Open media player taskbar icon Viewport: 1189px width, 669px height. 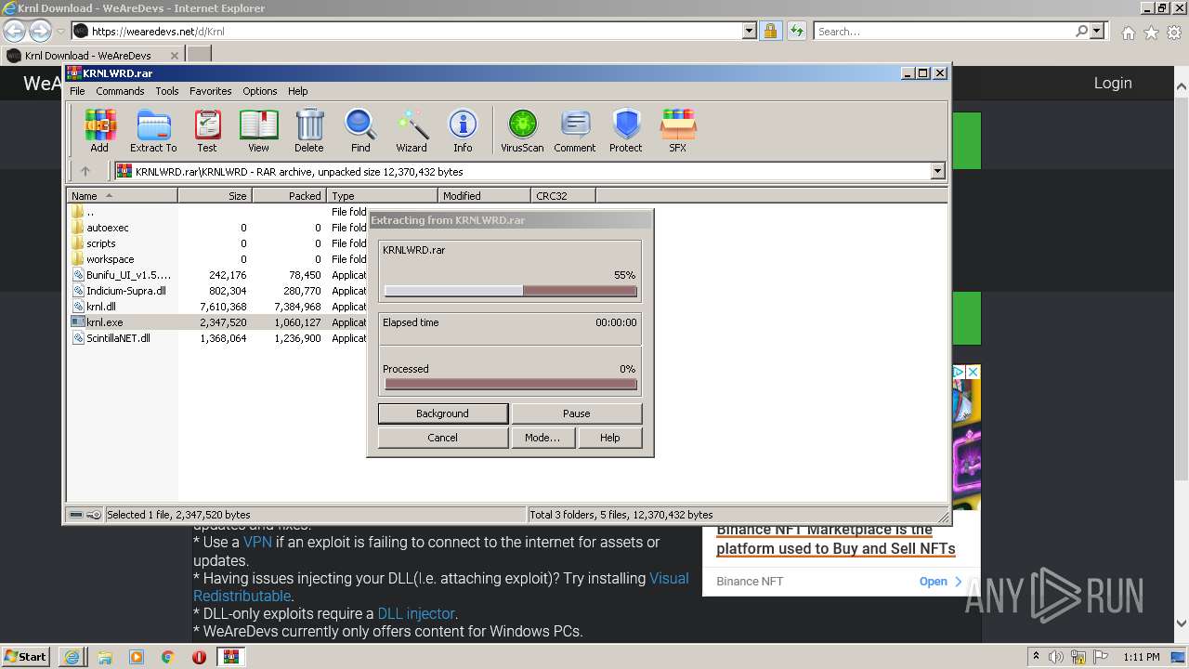(136, 657)
